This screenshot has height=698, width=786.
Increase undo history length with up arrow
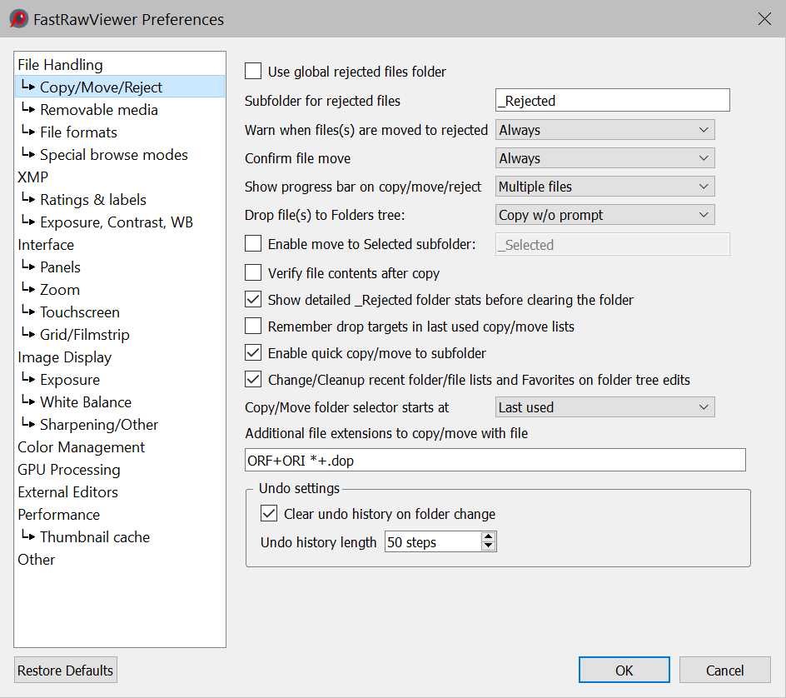click(x=489, y=536)
